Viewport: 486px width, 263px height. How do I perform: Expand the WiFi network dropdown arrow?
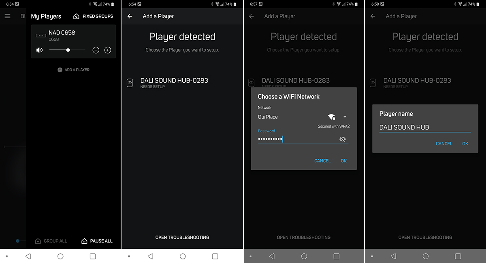coord(345,117)
